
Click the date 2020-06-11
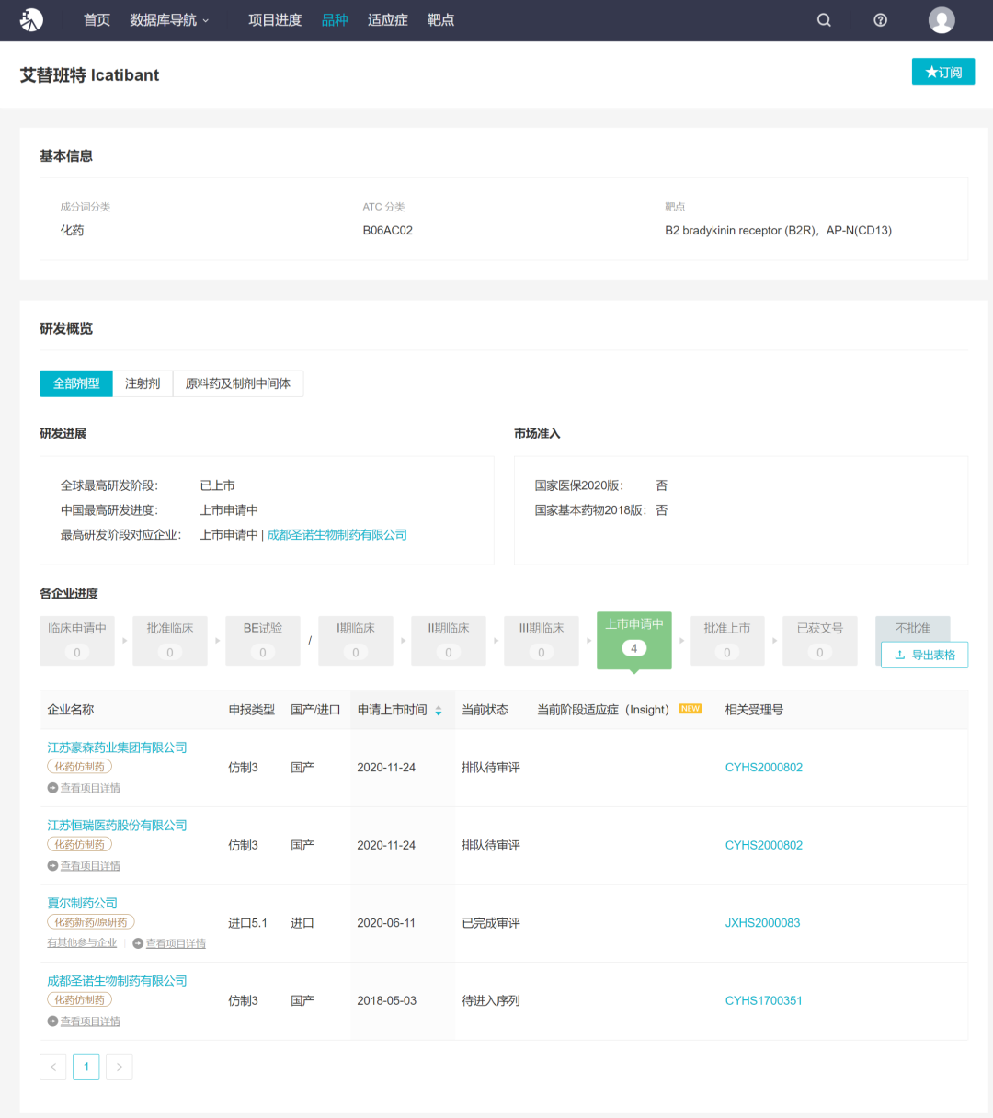(x=386, y=923)
